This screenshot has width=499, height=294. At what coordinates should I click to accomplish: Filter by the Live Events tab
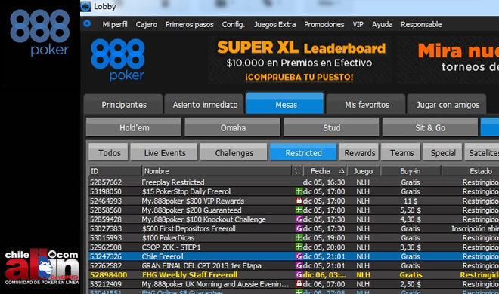(165, 153)
